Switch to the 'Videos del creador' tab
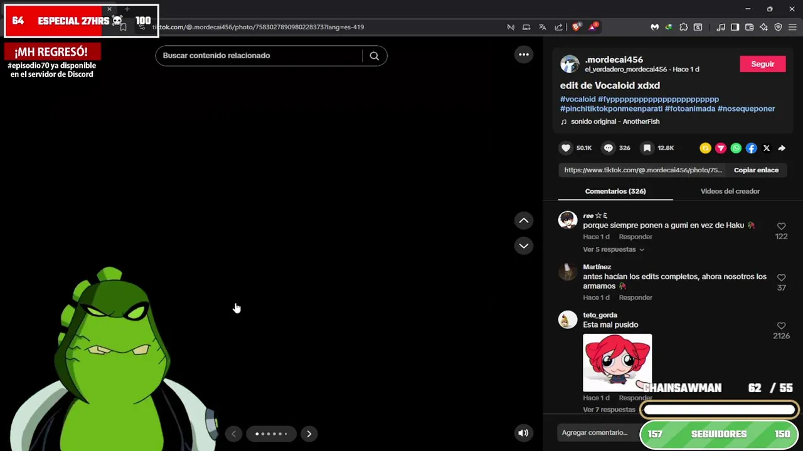The width and height of the screenshot is (803, 451). point(730,191)
